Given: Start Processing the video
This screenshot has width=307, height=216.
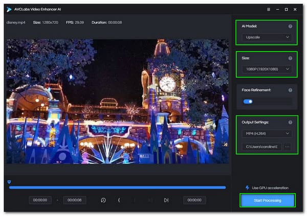Looking at the screenshot, I should (268, 200).
